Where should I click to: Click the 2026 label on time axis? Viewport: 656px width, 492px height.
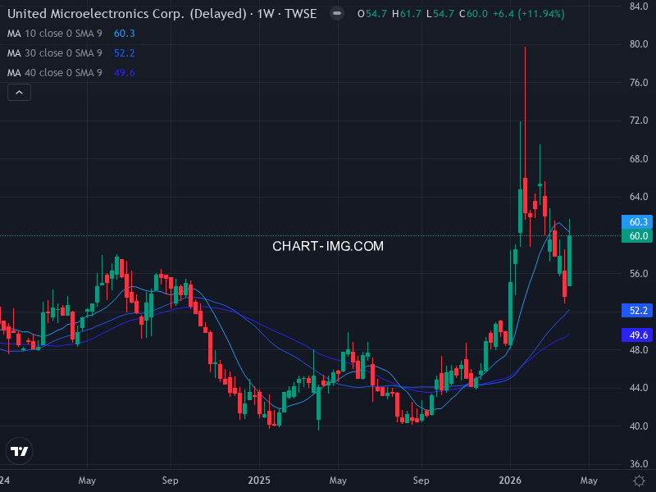[509, 481]
